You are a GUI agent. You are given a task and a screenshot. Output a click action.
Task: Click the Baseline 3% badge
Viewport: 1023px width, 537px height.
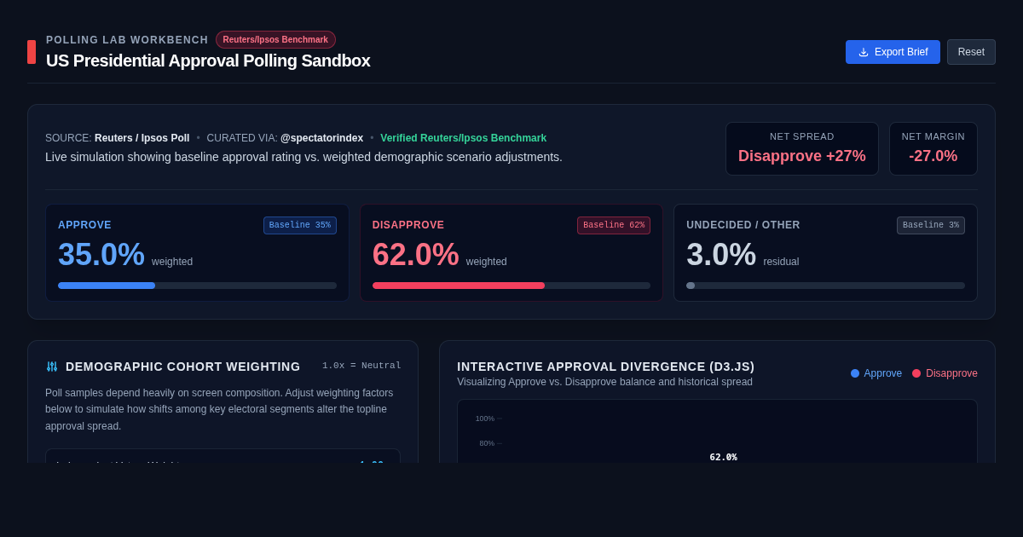pos(931,225)
